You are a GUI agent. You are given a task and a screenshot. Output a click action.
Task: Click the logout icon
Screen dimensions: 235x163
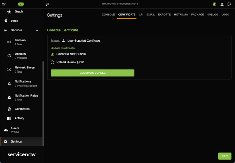pos(229,4)
